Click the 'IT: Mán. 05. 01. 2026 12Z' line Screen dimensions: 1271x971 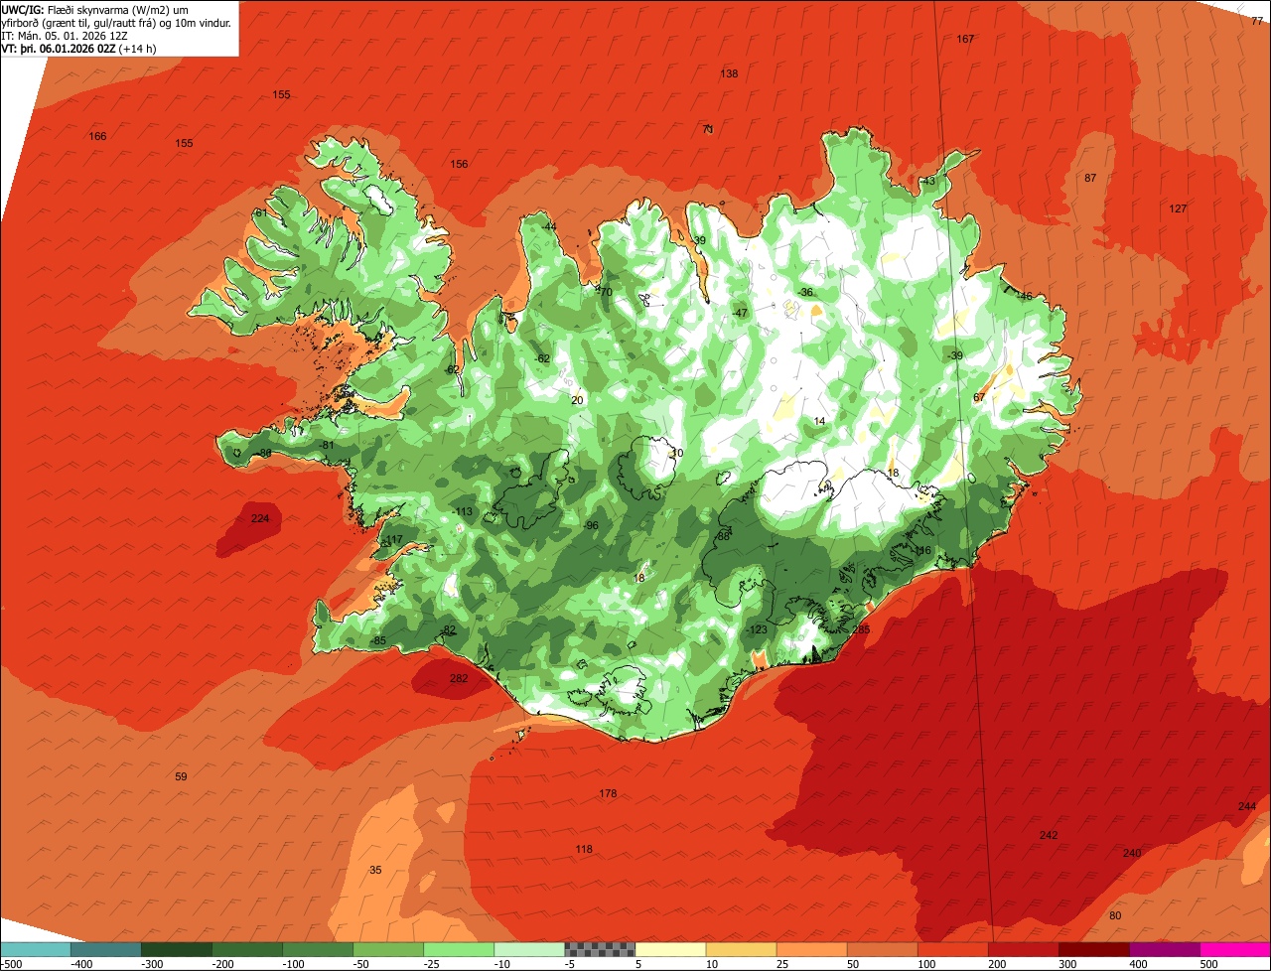[x=64, y=35]
